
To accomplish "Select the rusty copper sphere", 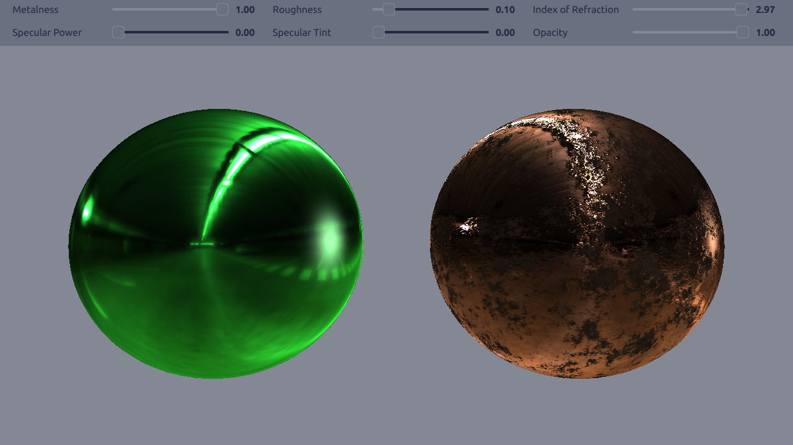I will coord(577,244).
